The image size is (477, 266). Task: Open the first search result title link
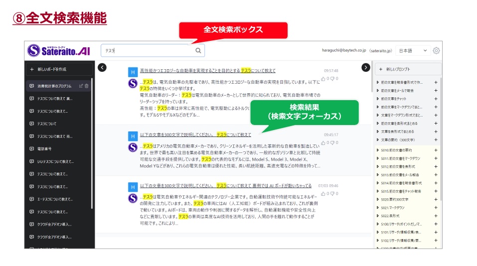coord(207,71)
